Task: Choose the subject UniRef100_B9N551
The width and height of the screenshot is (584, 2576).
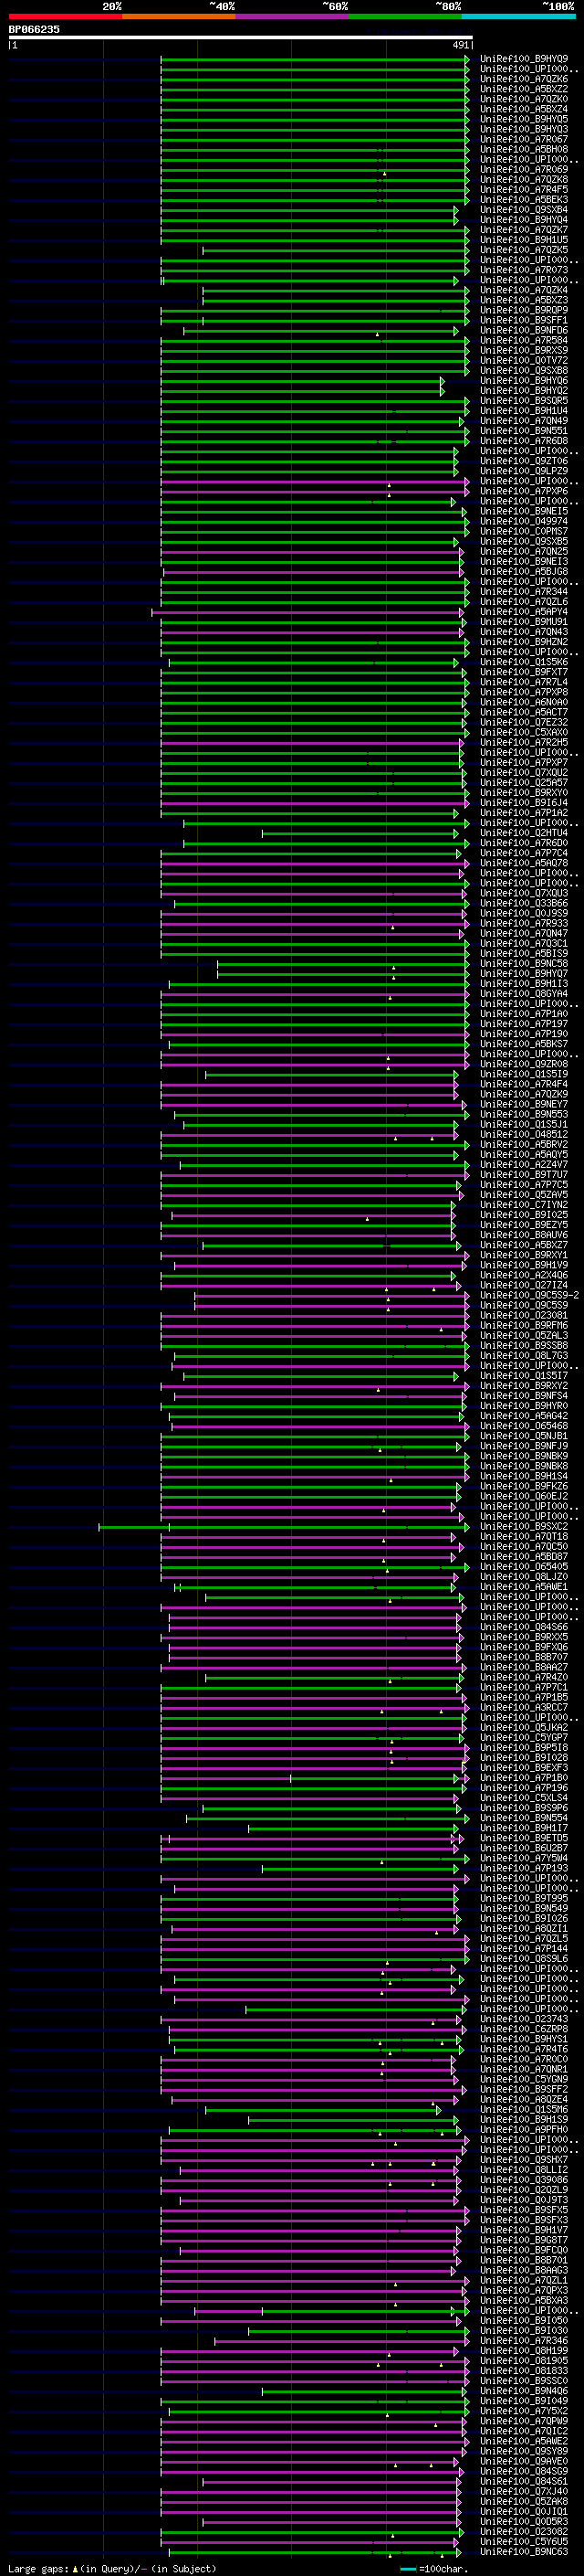Action: click(524, 431)
